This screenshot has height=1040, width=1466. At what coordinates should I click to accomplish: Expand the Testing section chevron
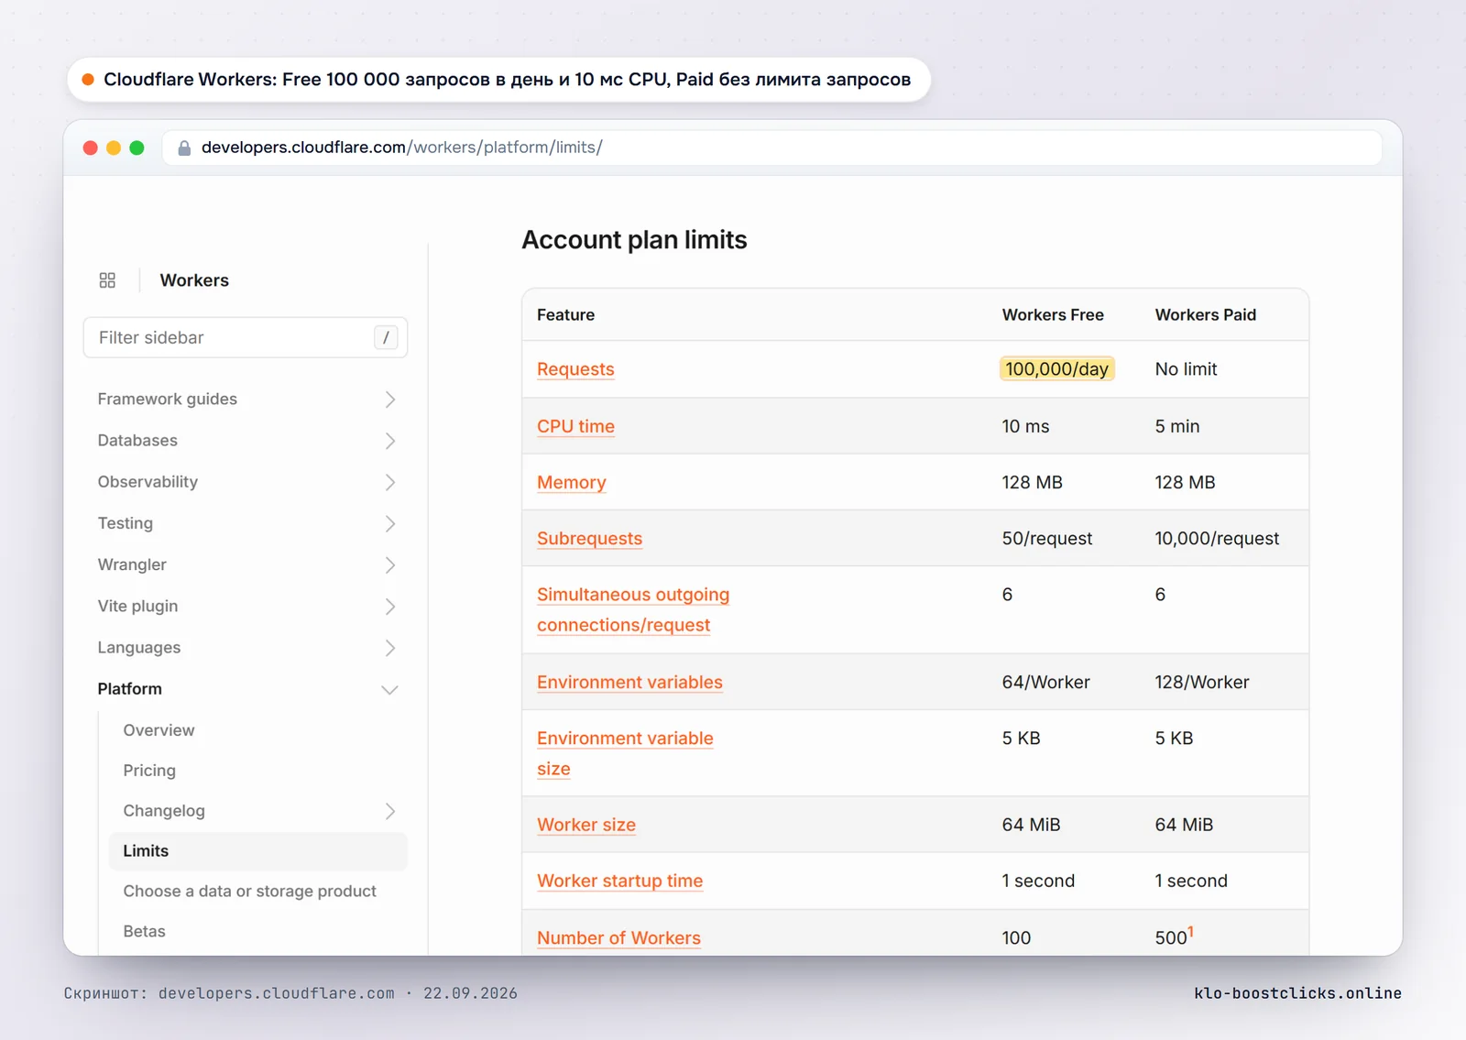point(390,523)
